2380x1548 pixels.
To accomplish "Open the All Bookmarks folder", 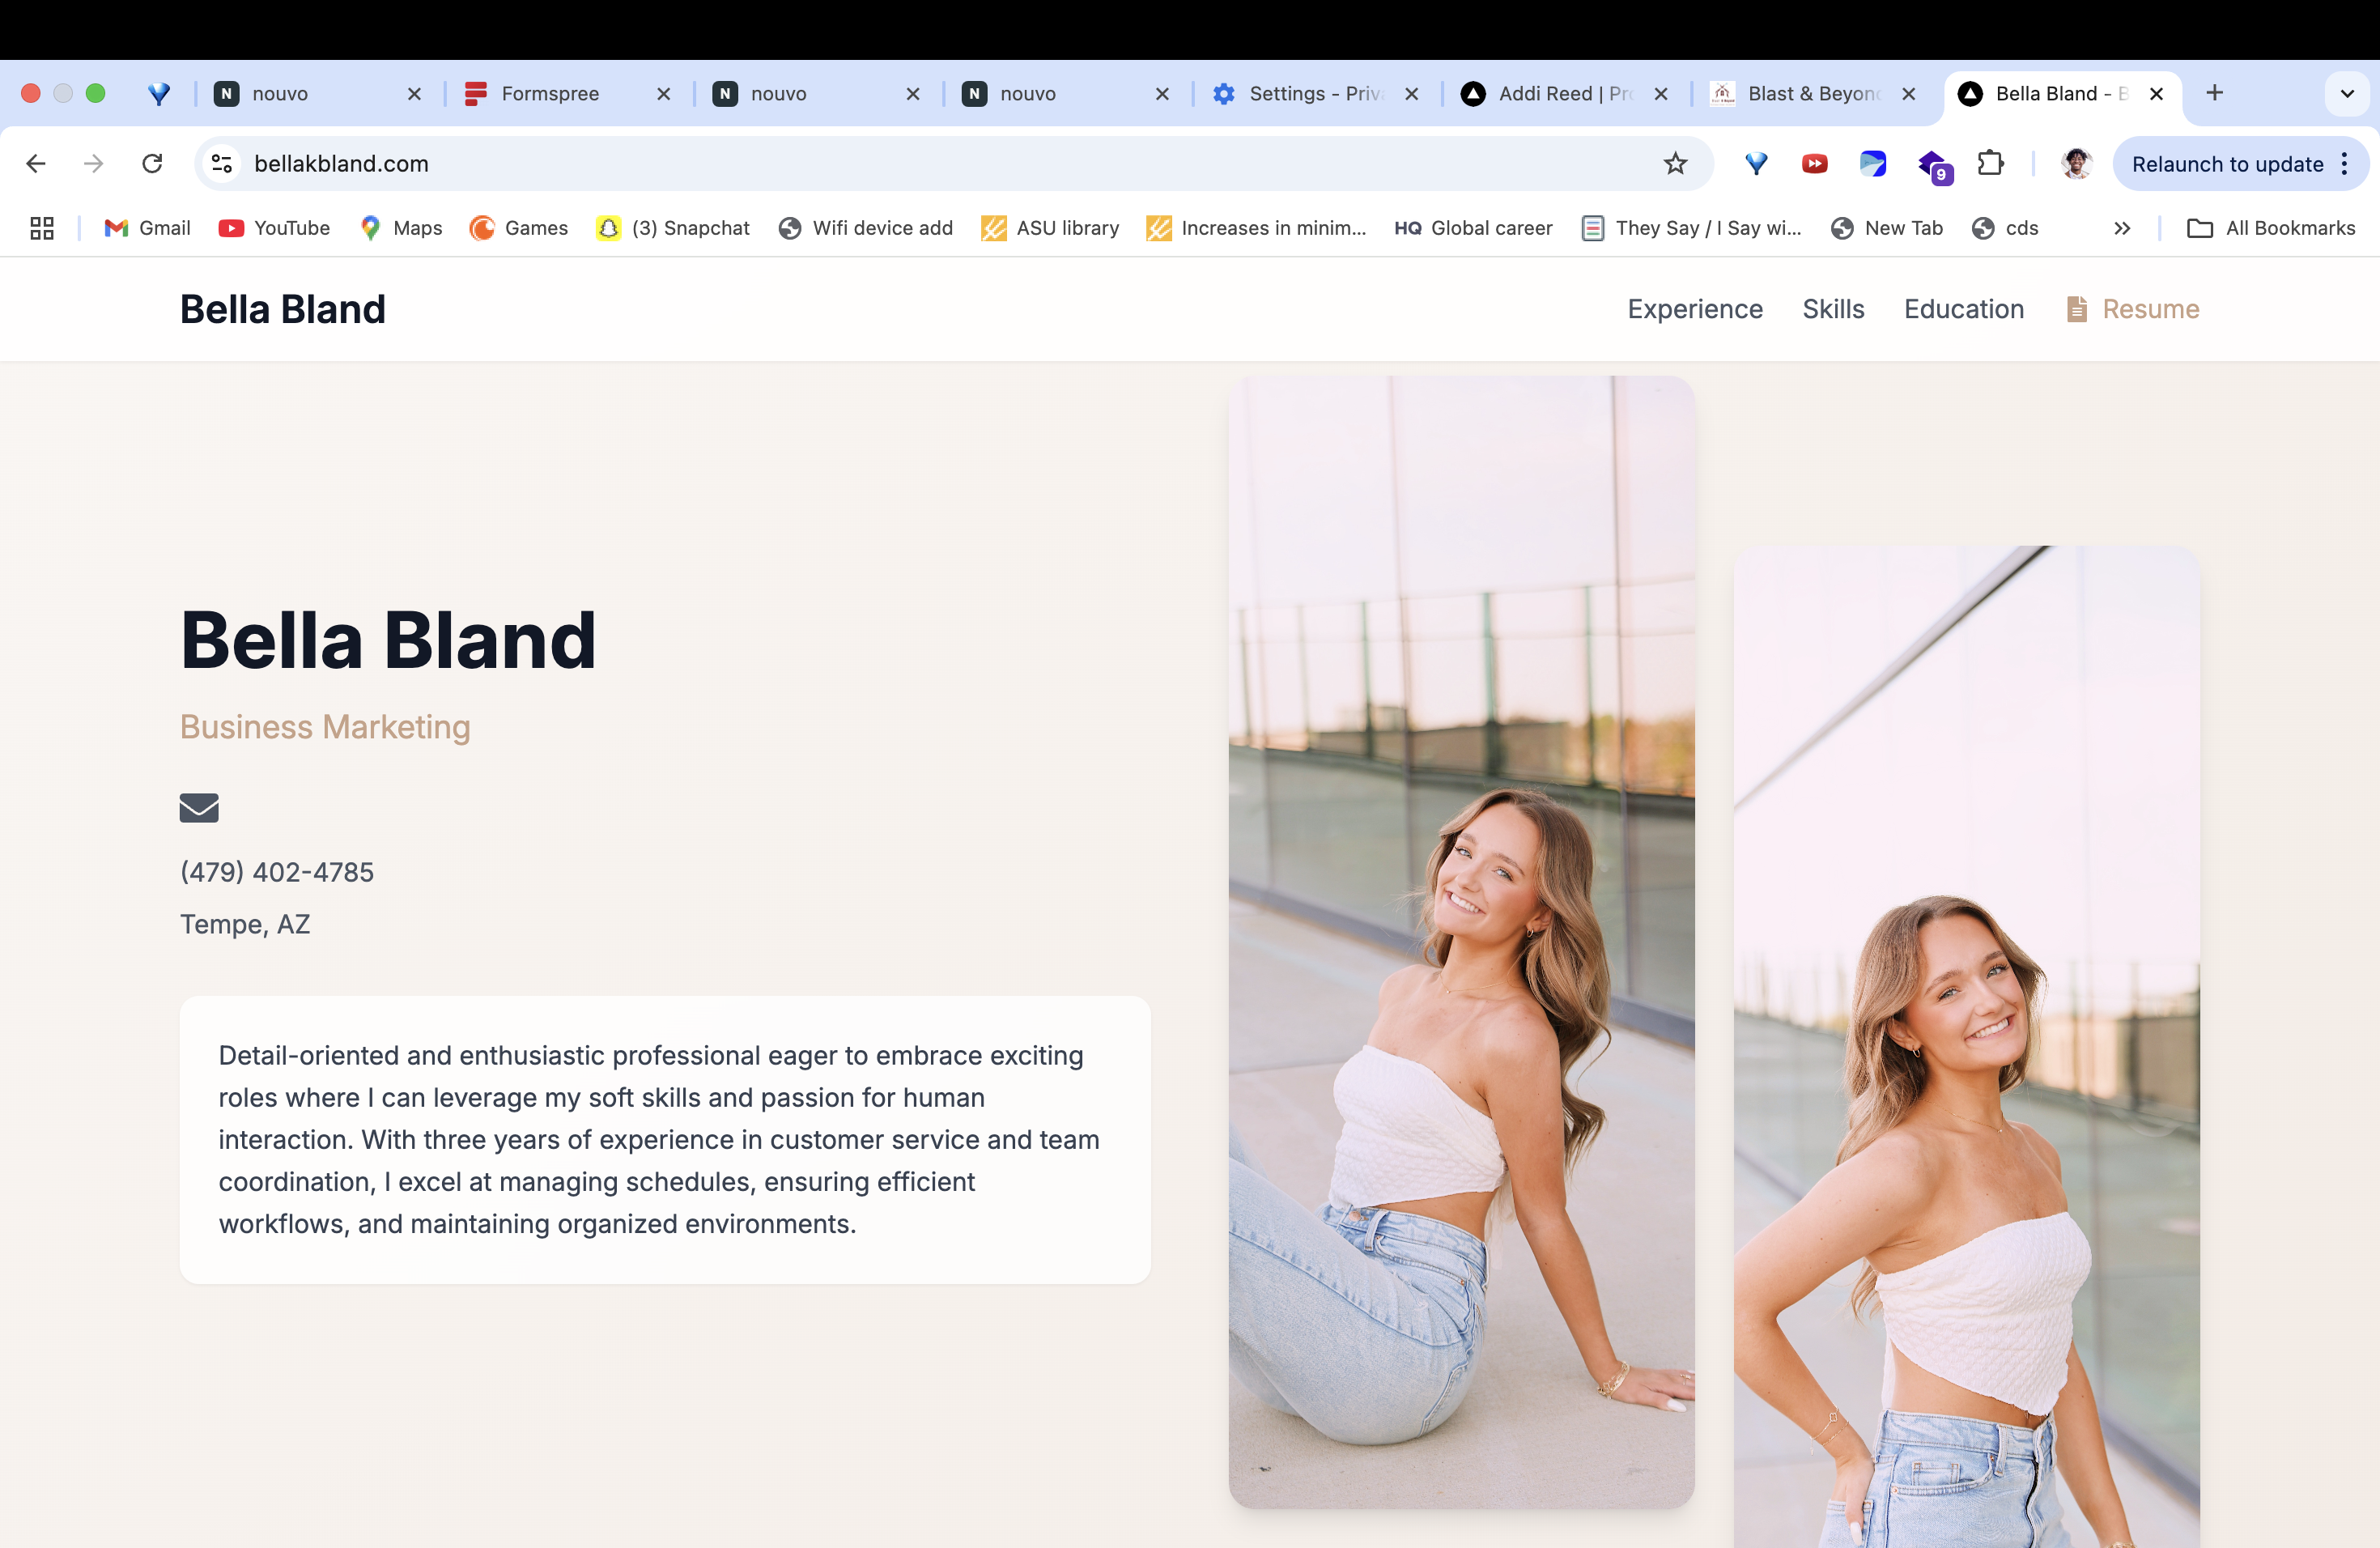I will click(x=2271, y=228).
